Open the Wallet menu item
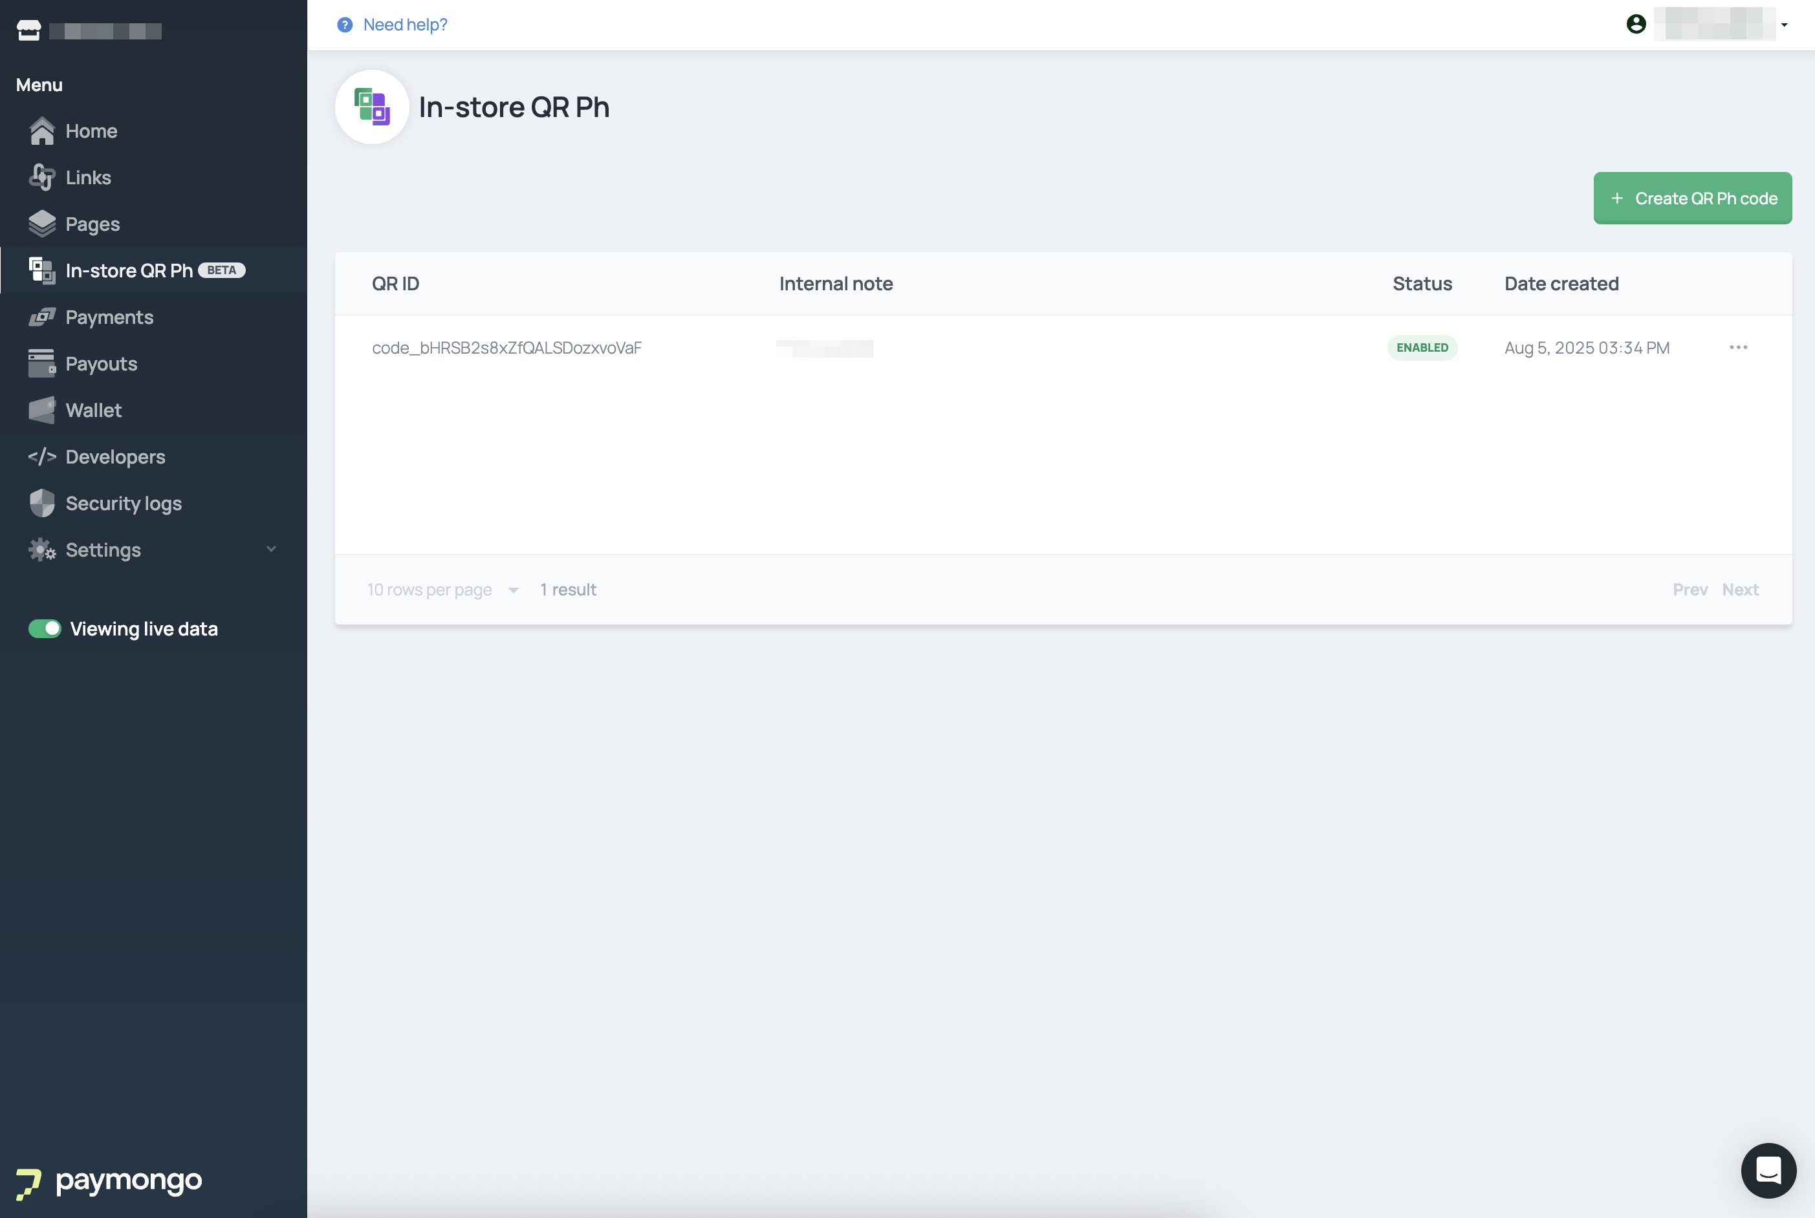This screenshot has width=1815, height=1218. coord(154,410)
